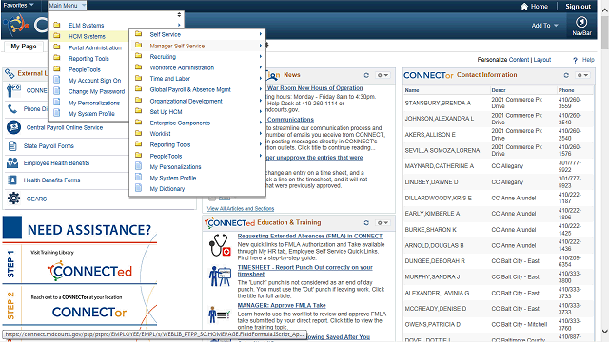The height and width of the screenshot is (342, 609).
Task: Click the Employee Health Benefits people icon
Action: pyautogui.click(x=12, y=162)
